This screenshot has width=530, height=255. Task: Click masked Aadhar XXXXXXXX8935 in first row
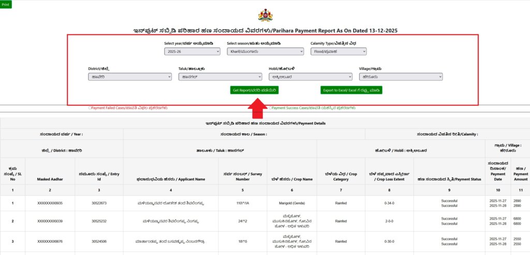click(x=50, y=203)
